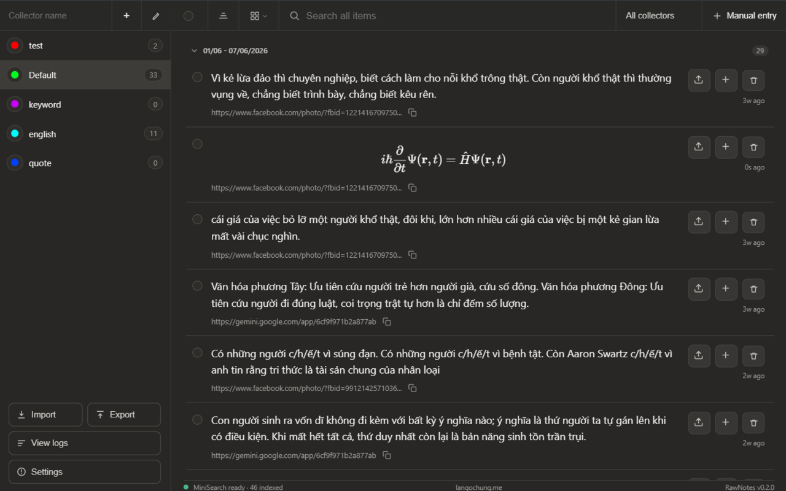Export the 'Có những người' note
786x491 pixels.
[x=699, y=356]
